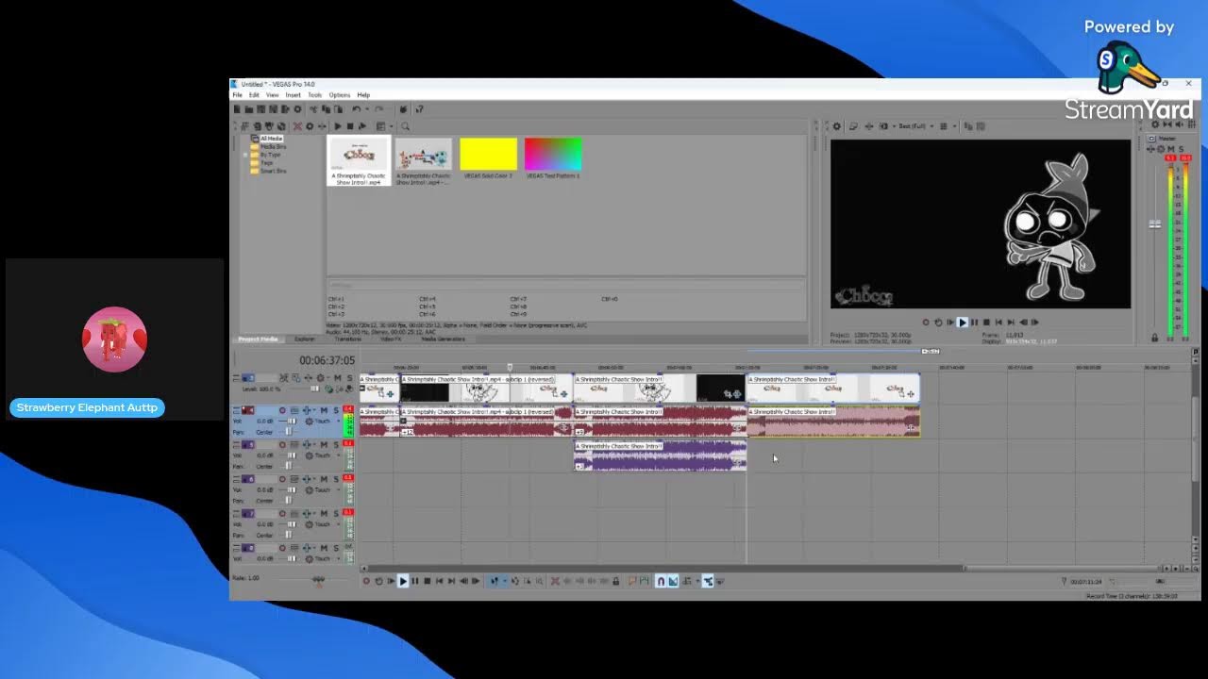This screenshot has height=679, width=1208.
Task: Click the Undo arrow icon
Action: coord(357,109)
